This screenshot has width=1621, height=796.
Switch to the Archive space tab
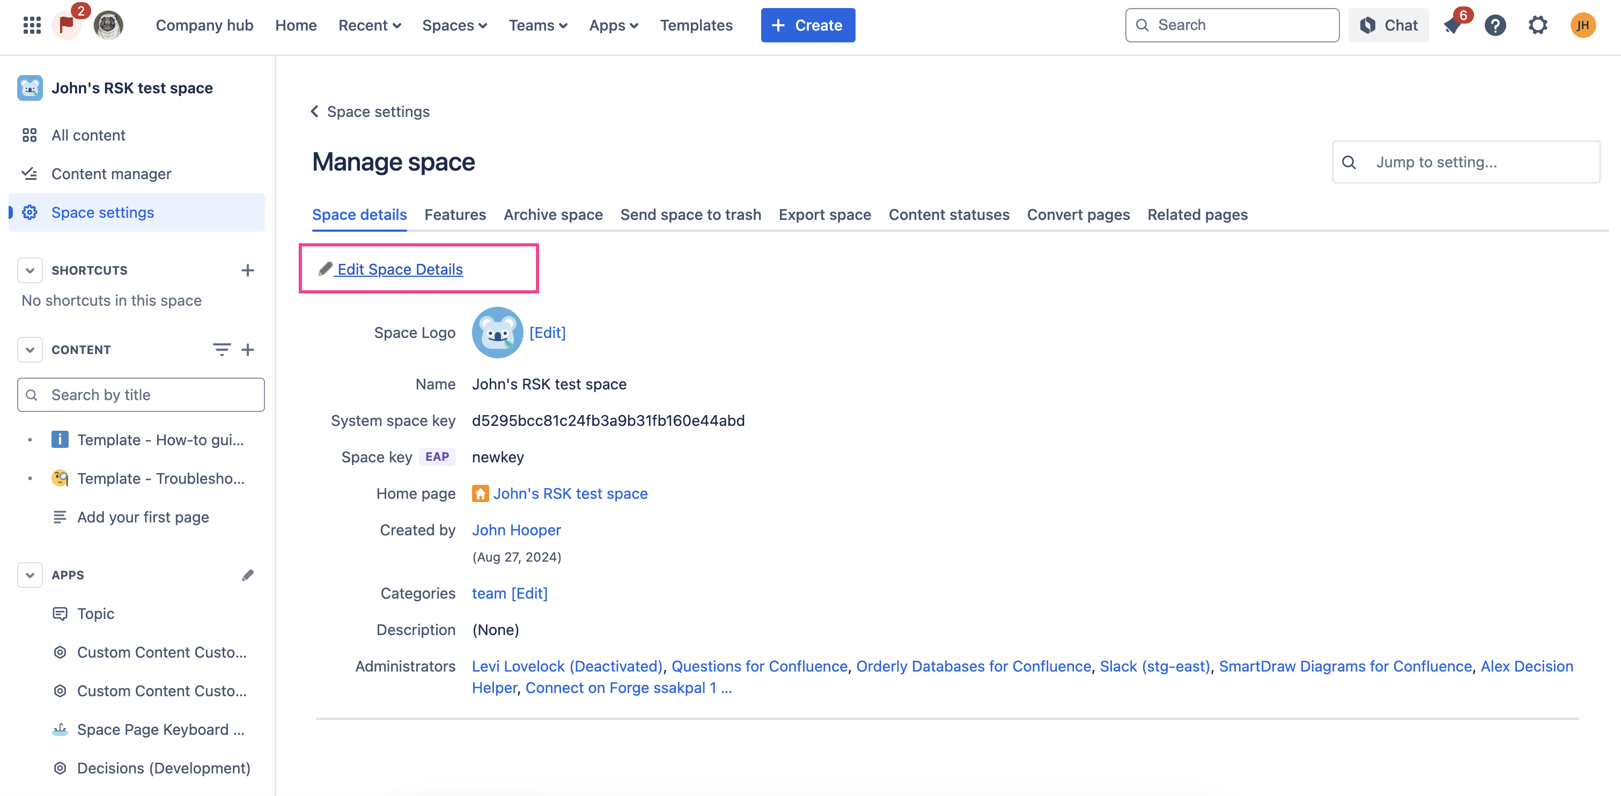[x=553, y=215]
